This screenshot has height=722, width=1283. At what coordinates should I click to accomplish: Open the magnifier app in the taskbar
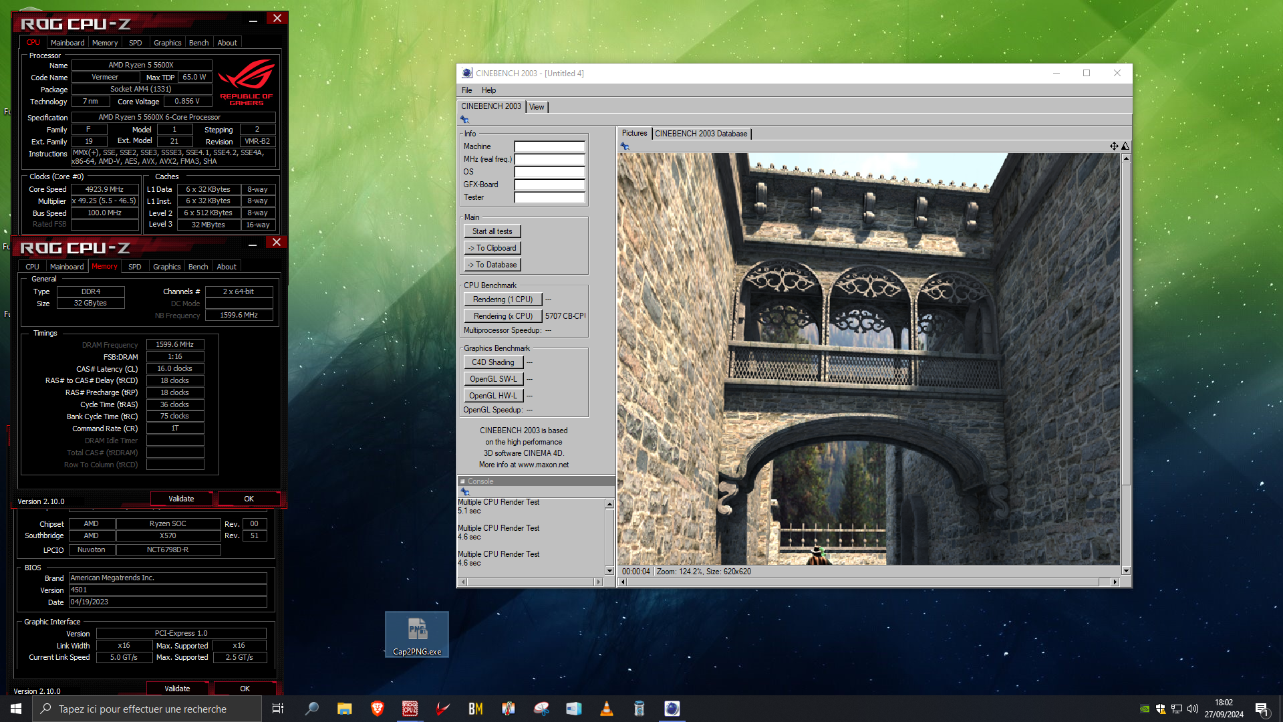click(311, 709)
